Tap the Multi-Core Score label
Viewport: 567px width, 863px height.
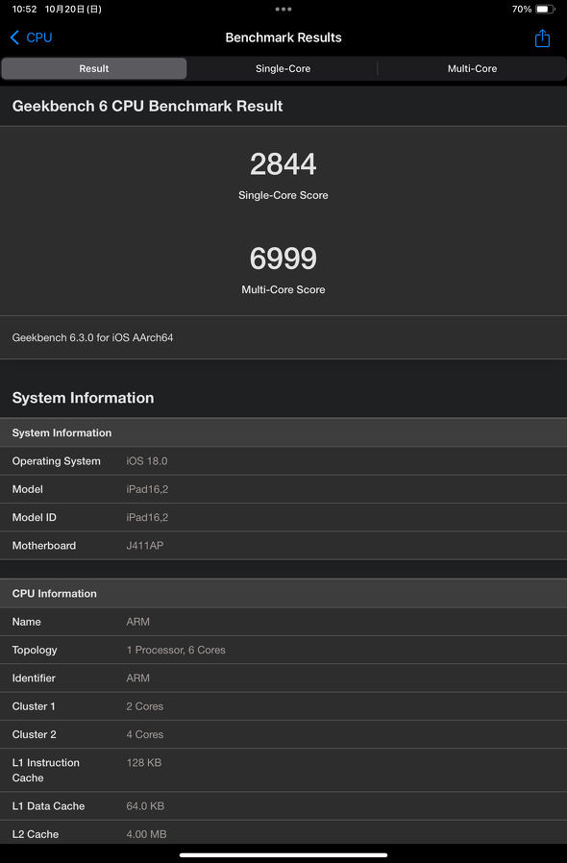(283, 289)
